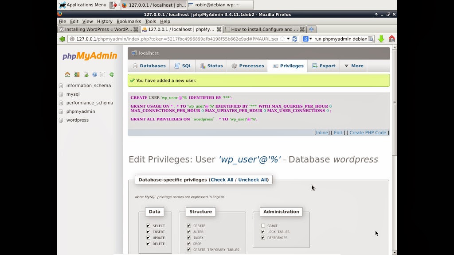Screen dimensions: 454x255
Task: Expand the More tab dropdown
Action: pos(353,66)
